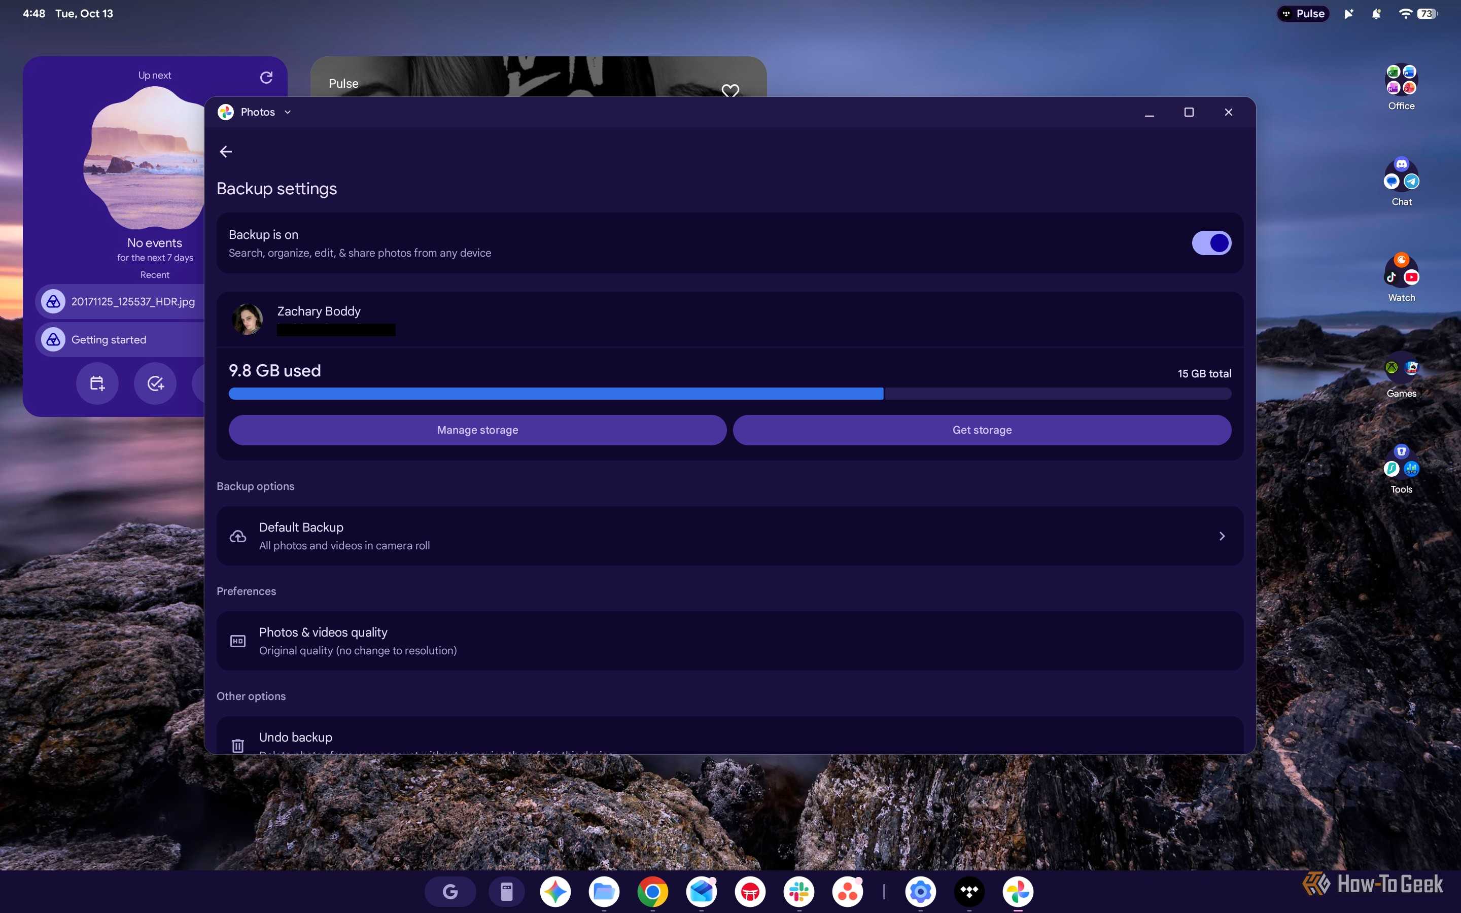Click the add calendar event icon
The height and width of the screenshot is (913, 1461).
click(x=97, y=383)
